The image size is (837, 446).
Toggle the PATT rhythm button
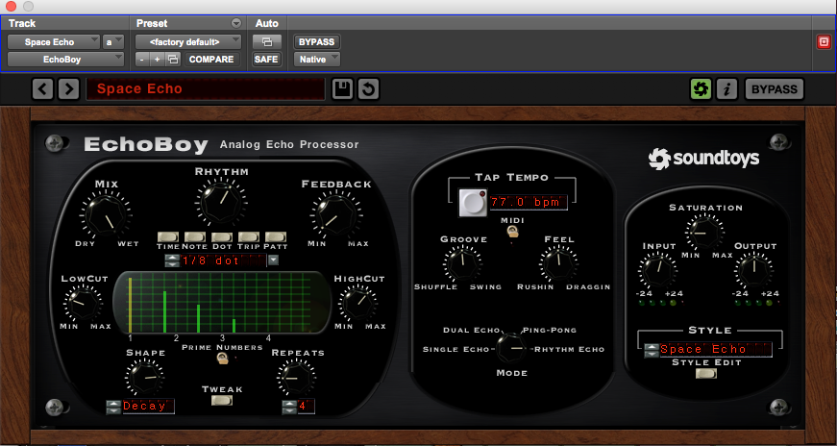(276, 236)
